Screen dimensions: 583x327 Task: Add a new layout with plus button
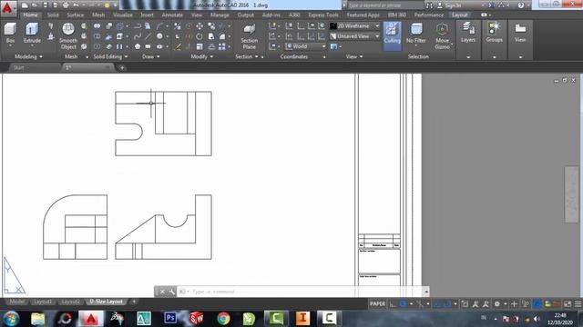134,302
